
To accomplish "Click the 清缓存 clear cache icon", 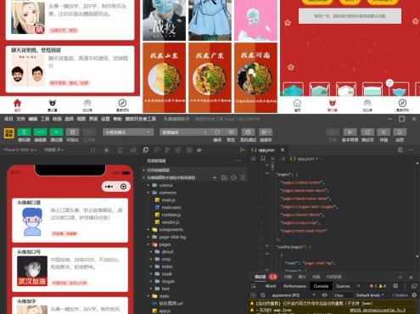I will tap(266, 132).
